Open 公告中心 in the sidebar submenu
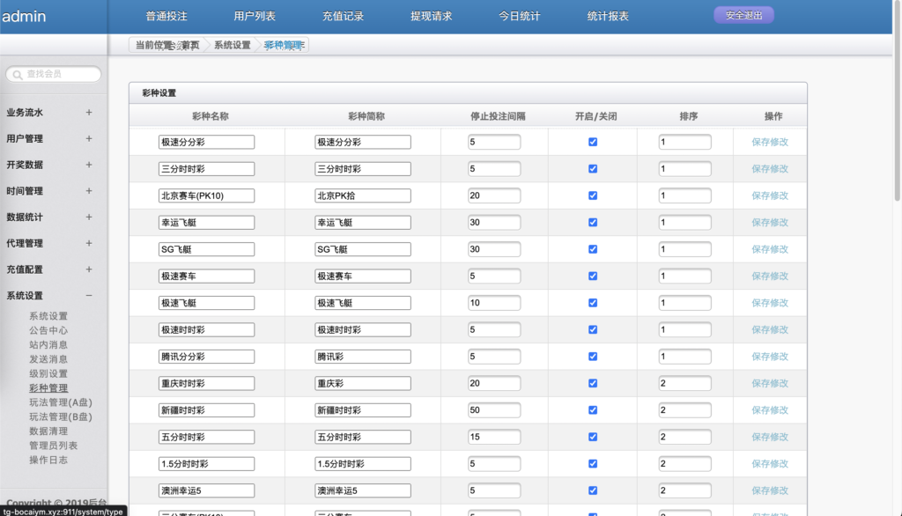Viewport: 902px width, 516px height. pyautogui.click(x=48, y=330)
